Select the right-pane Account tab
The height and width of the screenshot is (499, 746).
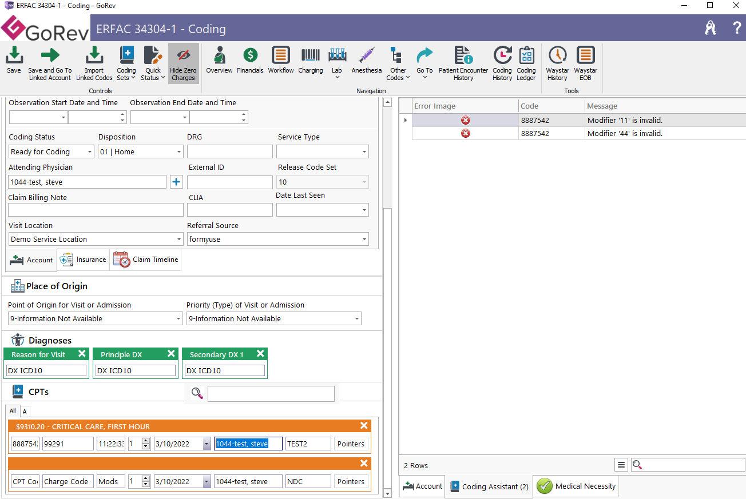coord(422,486)
